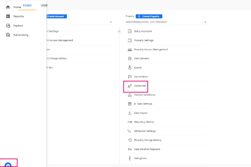This screenshot has width=251, height=167.
Task: Switch to the ADMIN tab
Action: tap(27, 6)
